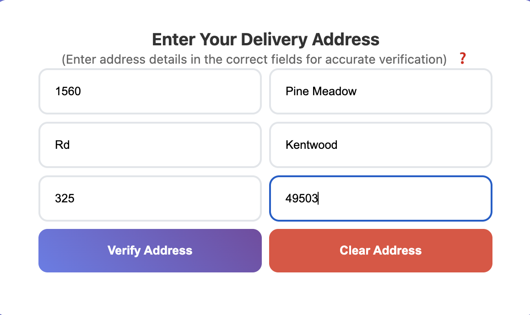Click the Pine Meadow street name field

[380, 91]
